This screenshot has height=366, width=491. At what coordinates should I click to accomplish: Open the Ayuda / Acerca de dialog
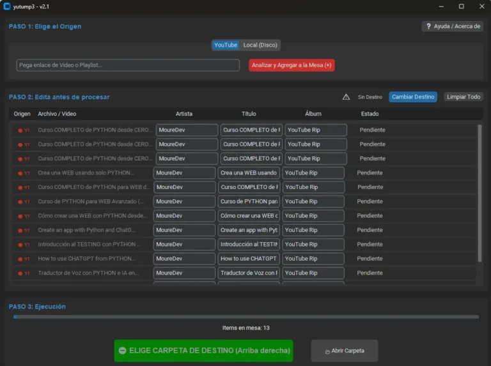[x=452, y=26]
